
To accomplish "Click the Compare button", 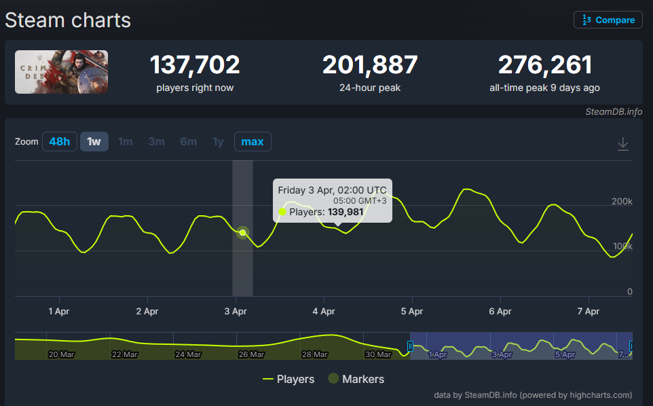I will point(608,20).
